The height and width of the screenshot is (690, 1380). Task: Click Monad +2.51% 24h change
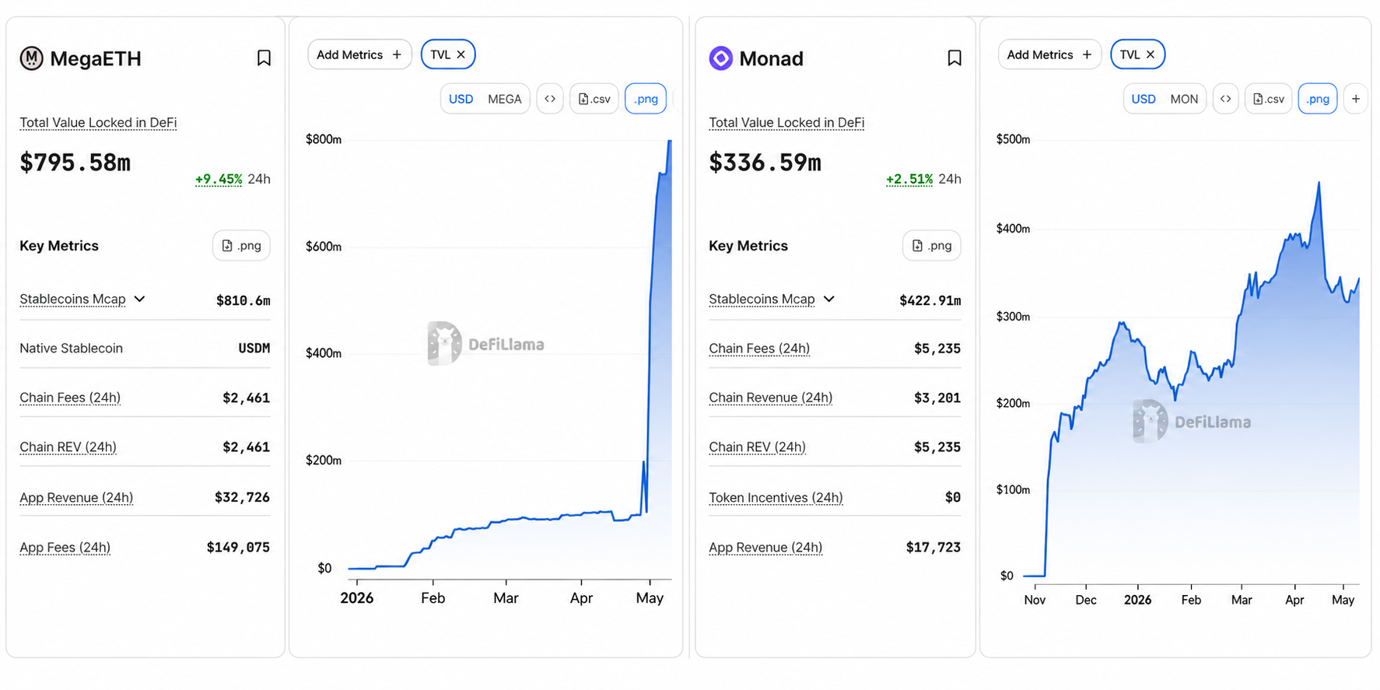909,179
